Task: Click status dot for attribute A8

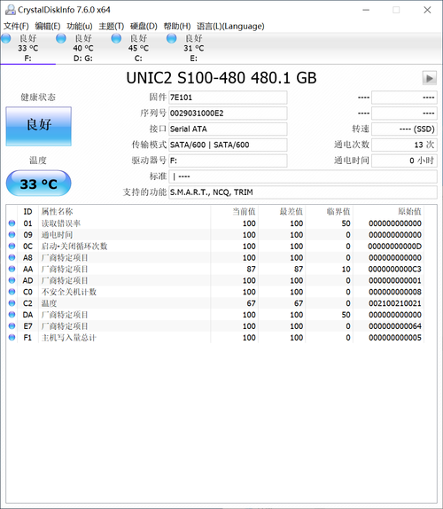Action: pos(12,257)
